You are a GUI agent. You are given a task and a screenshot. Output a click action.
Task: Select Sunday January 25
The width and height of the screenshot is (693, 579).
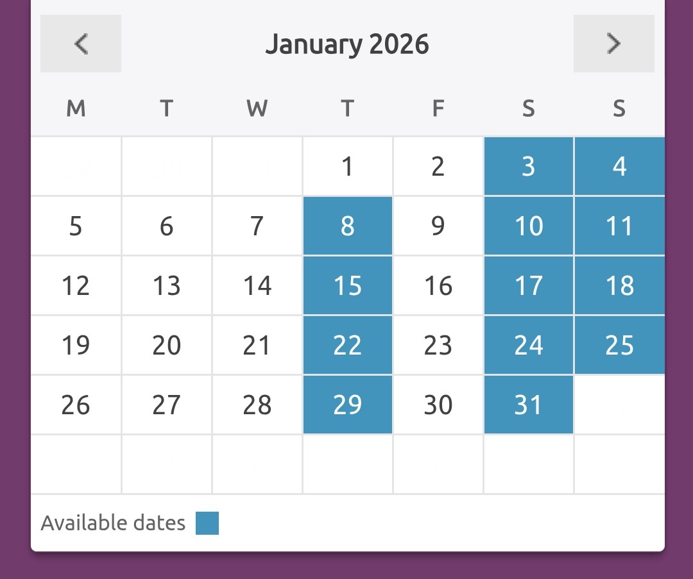pos(619,346)
